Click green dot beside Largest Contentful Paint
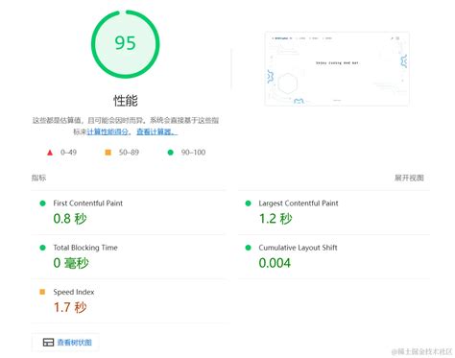Image resolution: width=455 pixels, height=358 pixels. (x=248, y=203)
